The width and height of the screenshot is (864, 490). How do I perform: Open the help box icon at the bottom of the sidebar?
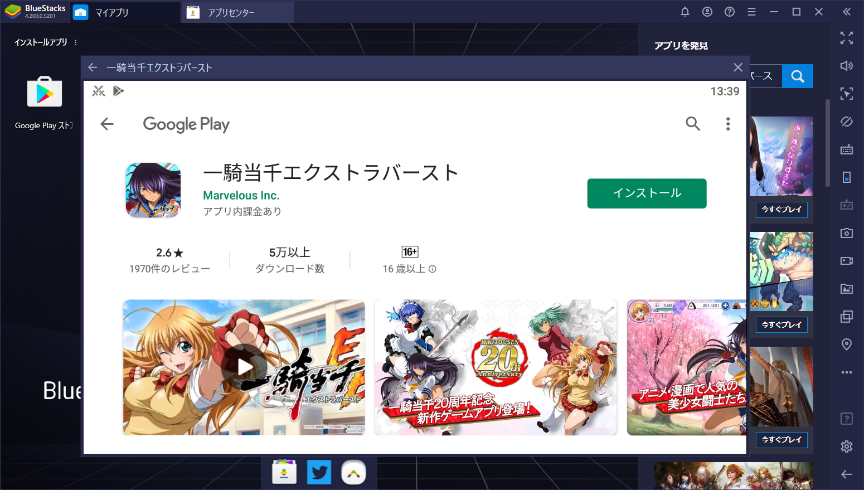click(847, 419)
